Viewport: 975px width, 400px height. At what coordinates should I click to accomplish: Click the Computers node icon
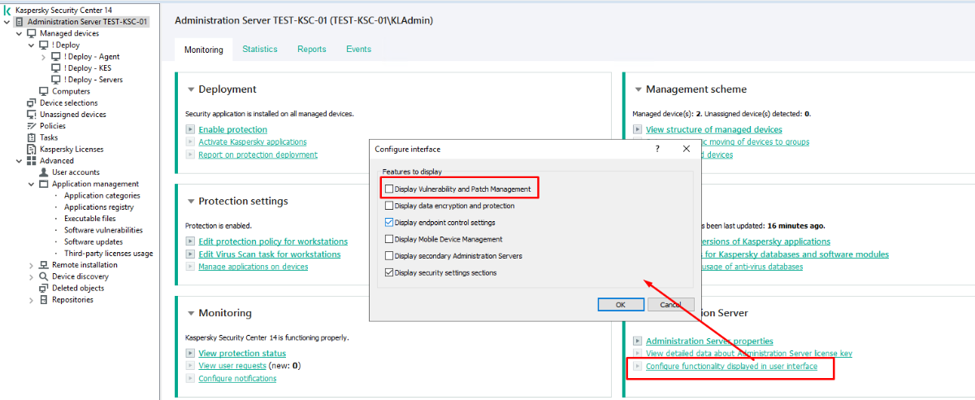[44, 91]
